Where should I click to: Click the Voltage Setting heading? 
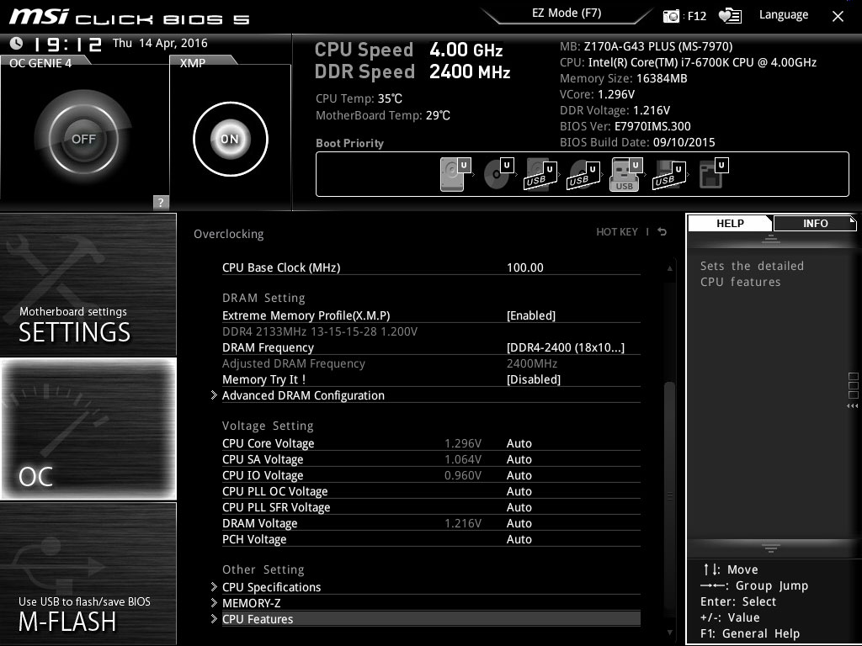click(268, 426)
